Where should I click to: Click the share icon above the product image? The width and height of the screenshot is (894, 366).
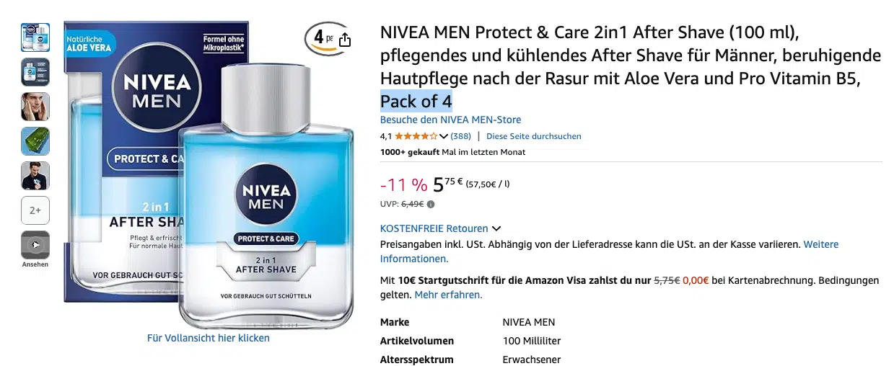[345, 40]
